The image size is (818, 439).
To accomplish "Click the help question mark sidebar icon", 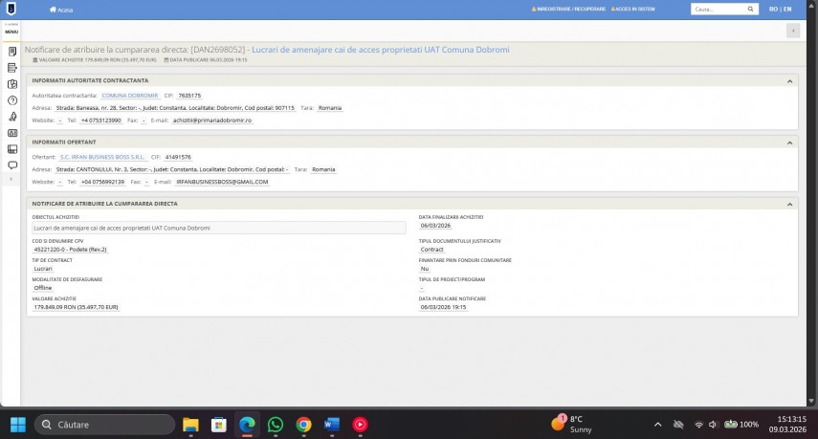I will tap(12, 99).
